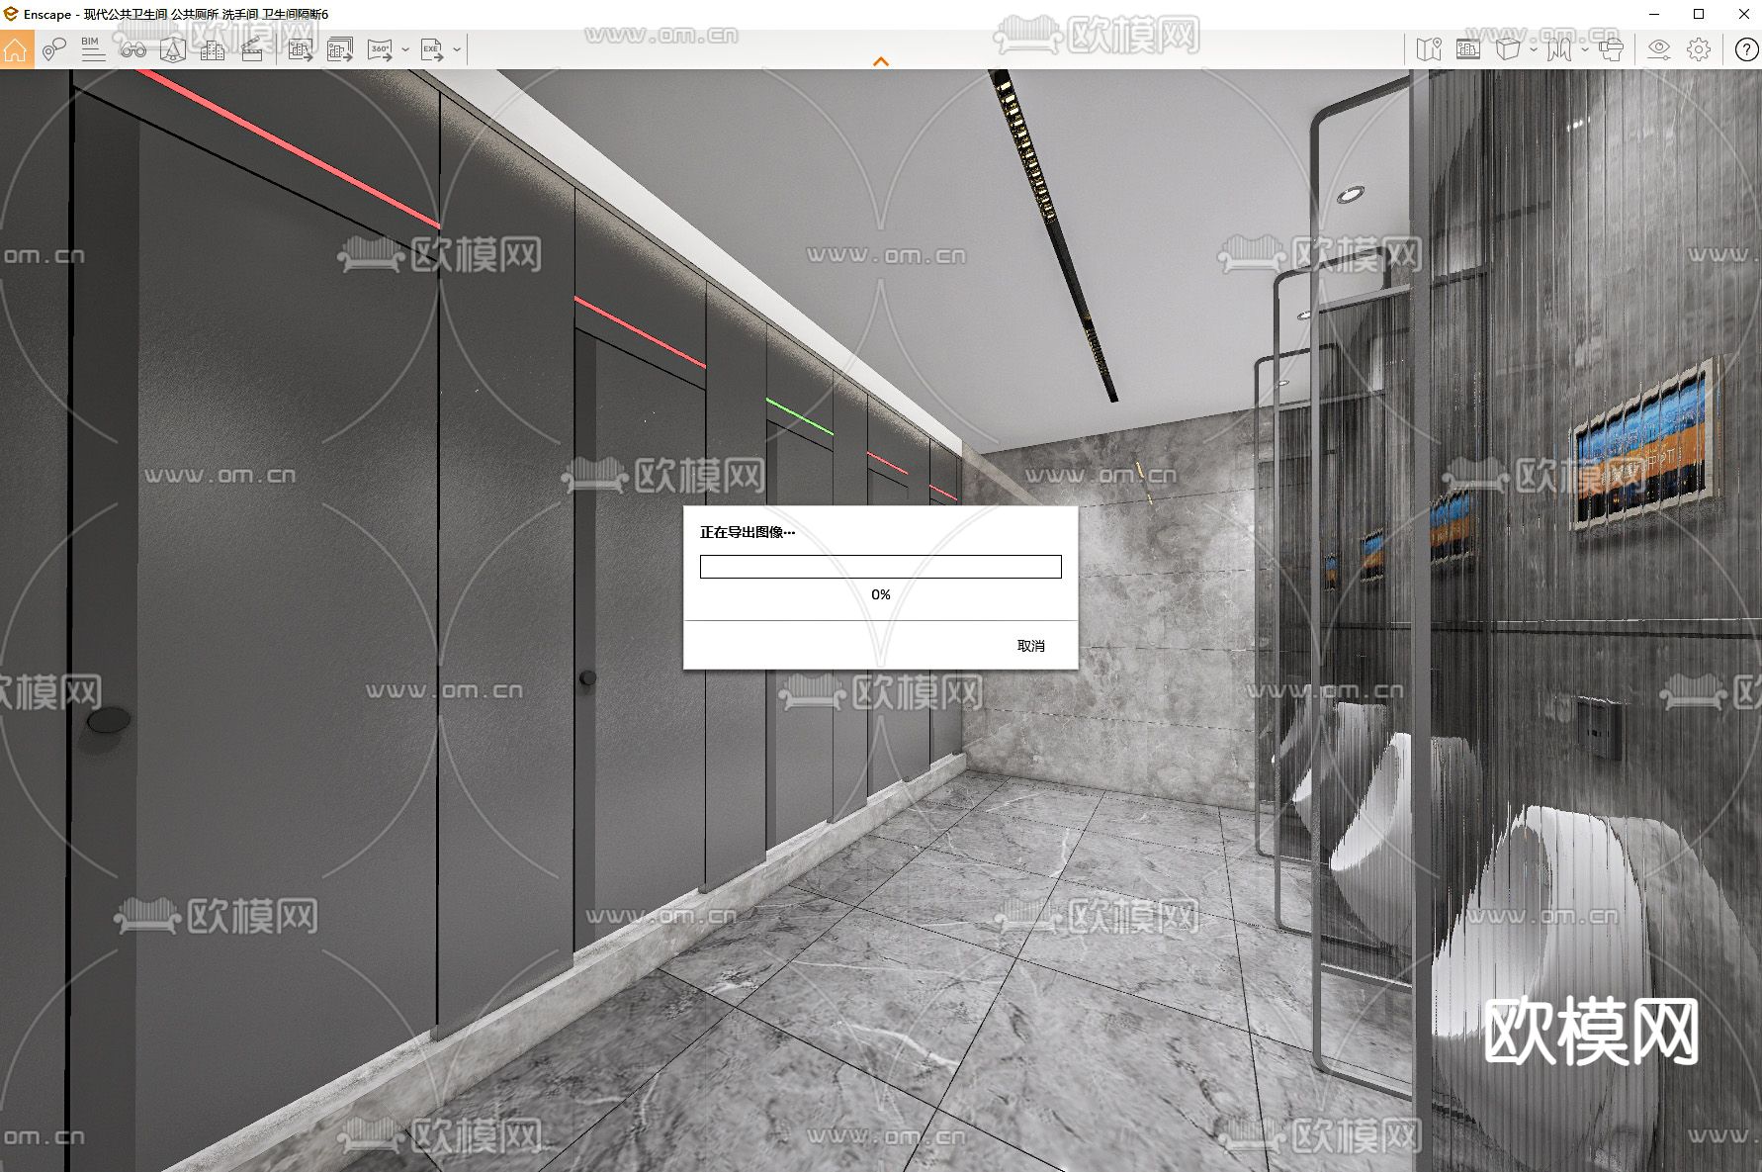This screenshot has height=1172, width=1762.
Task: Click the 360° panorama export icon
Action: 381,48
